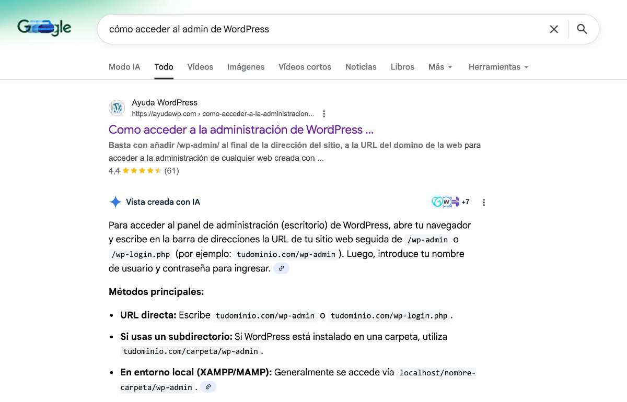The height and width of the screenshot is (402, 627).
Task: Open the Herramientas dropdown
Action: coord(497,67)
